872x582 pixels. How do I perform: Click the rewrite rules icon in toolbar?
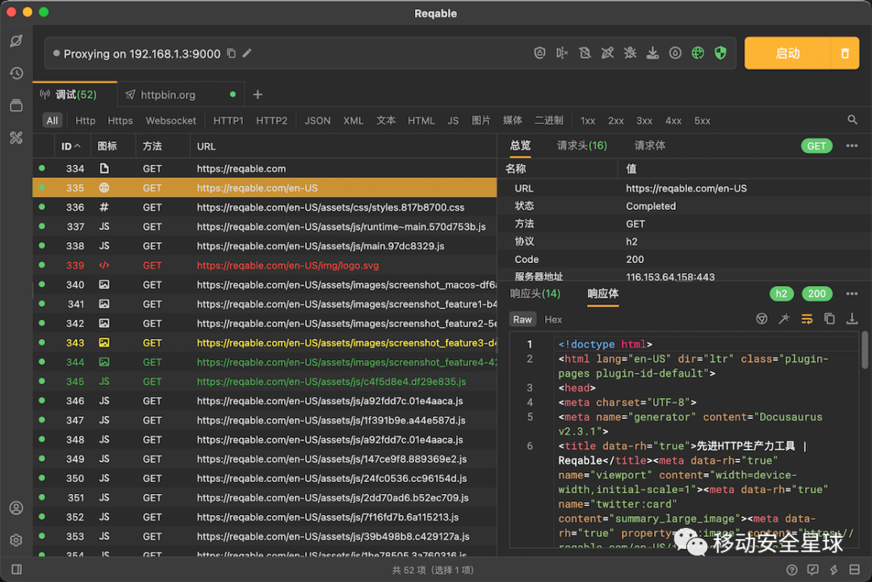pyautogui.click(x=585, y=52)
